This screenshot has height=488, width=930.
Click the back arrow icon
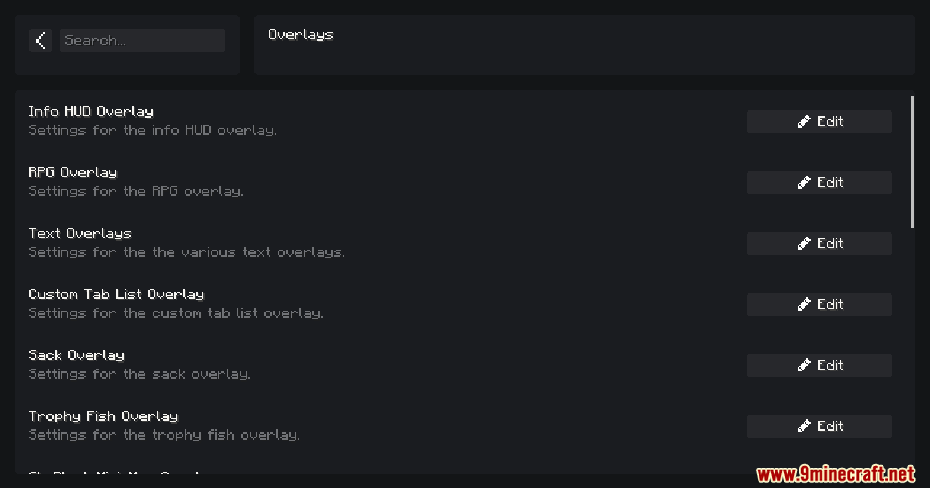[x=41, y=41]
